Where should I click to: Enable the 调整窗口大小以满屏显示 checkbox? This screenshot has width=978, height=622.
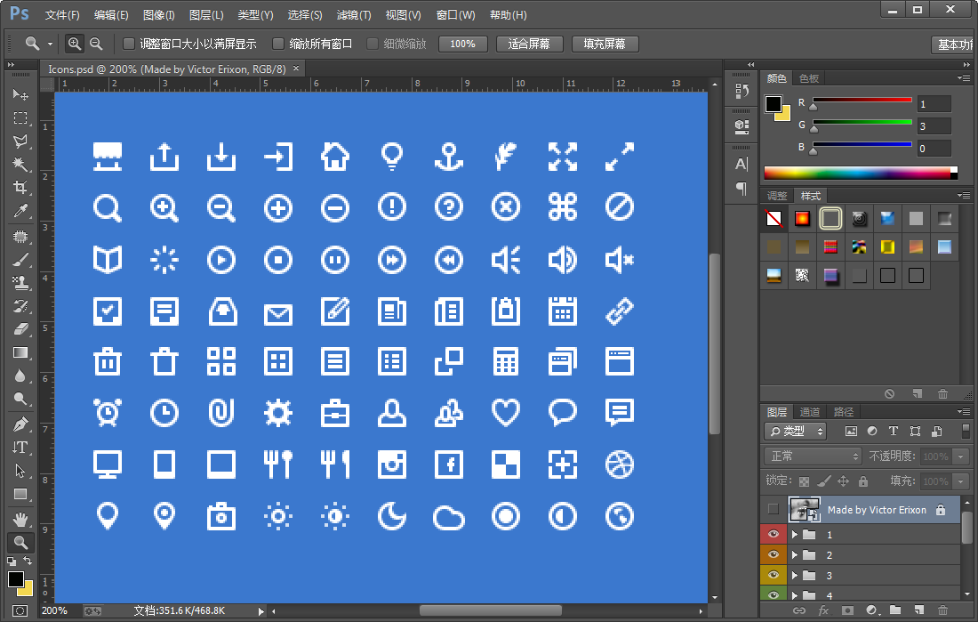click(129, 44)
